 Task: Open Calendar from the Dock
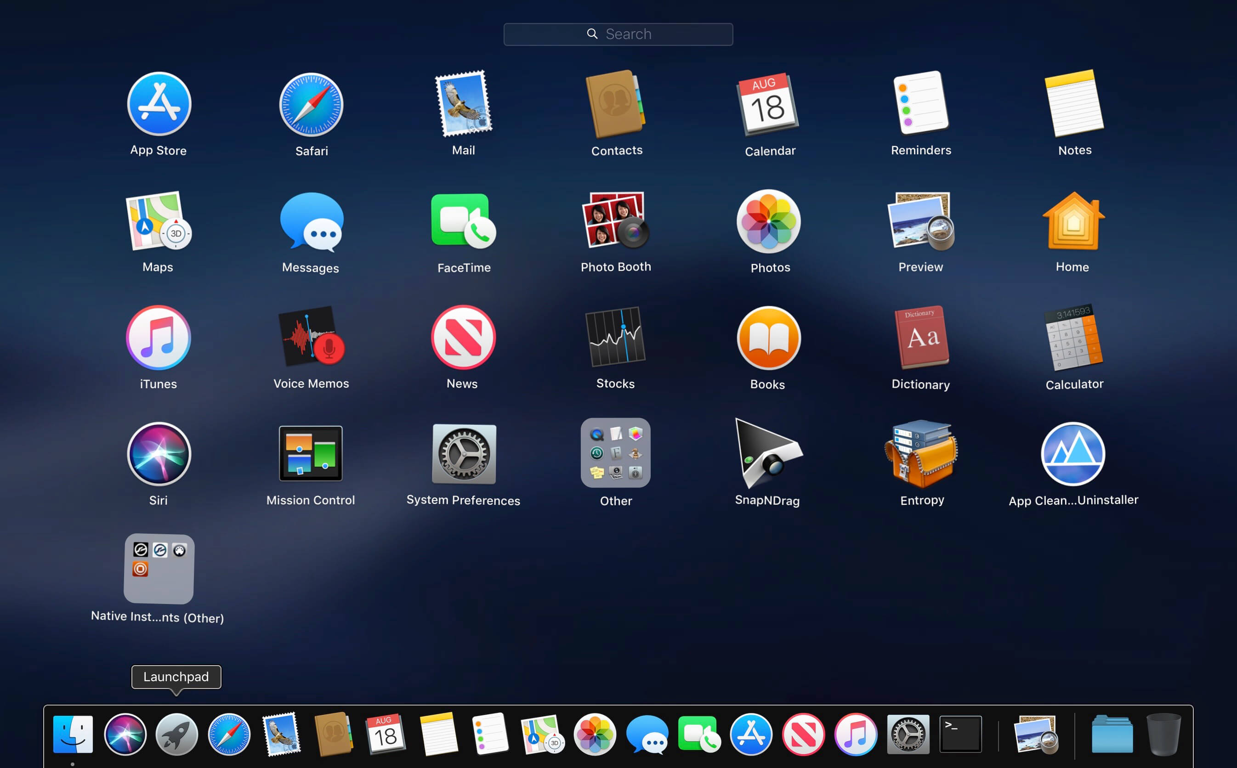[386, 734]
